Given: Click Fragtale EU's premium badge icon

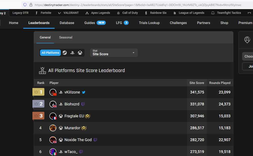Looking at the screenshot, I should (x=88, y=116).
